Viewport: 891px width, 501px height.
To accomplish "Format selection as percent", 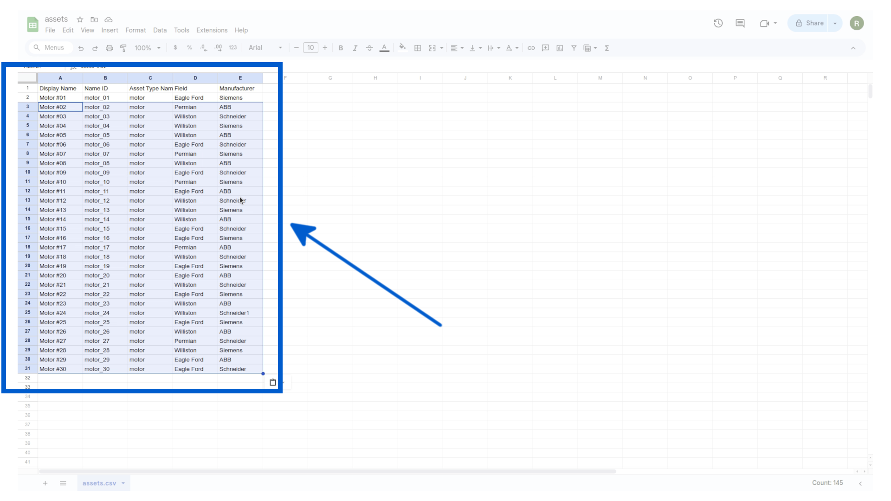I will tap(189, 48).
